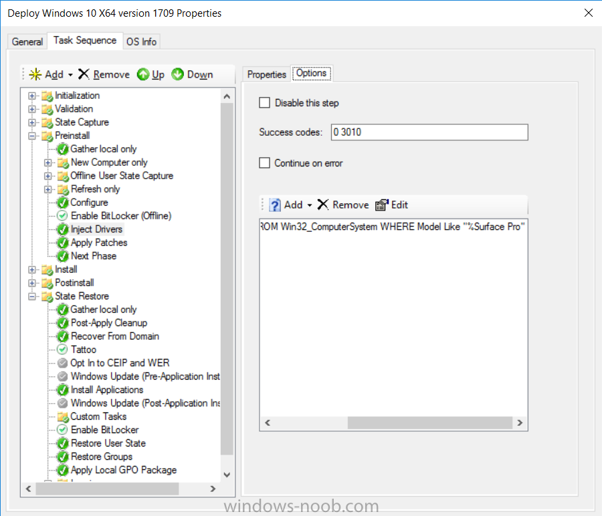The image size is (602, 516).
Task: Expand the Refresh only folder
Action: pos(47,190)
